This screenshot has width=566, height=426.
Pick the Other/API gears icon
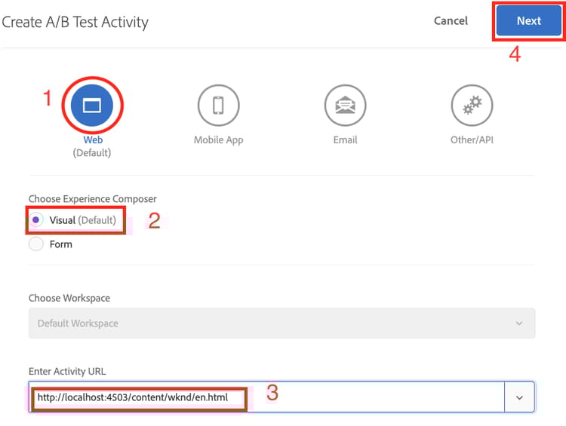(x=472, y=105)
